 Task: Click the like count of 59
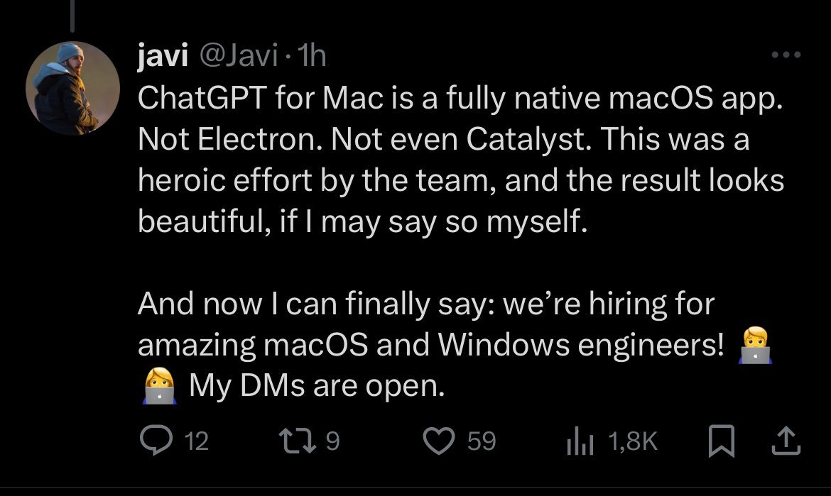point(481,442)
